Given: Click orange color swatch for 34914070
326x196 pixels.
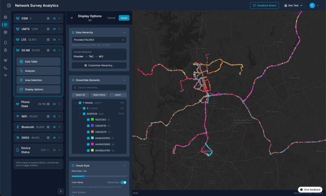Looking at the screenshot, I should [92, 132].
